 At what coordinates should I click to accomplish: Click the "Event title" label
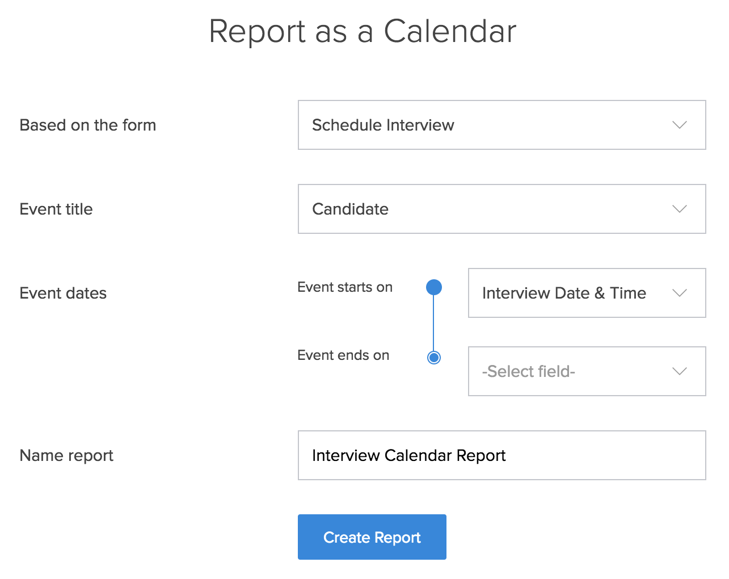pos(56,209)
